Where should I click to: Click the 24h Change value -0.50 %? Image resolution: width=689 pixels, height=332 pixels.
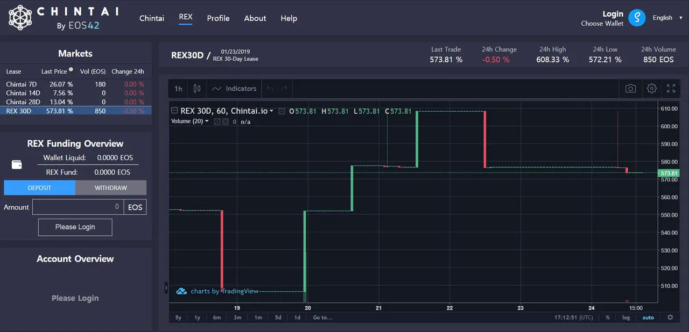(496, 60)
